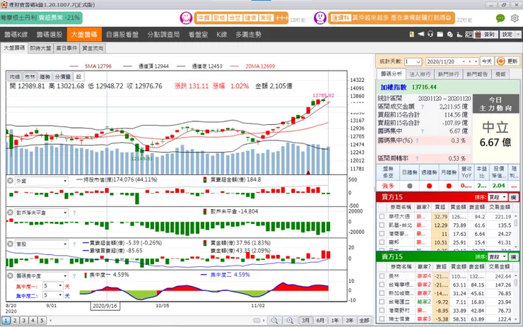Click the page 2 layout button
Image resolution: width=523 pixels, height=327 pixels.
[15, 321]
